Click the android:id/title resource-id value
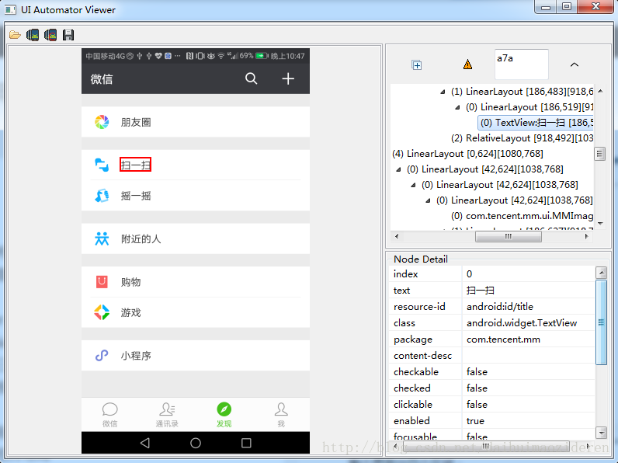The width and height of the screenshot is (618, 463). pos(500,306)
